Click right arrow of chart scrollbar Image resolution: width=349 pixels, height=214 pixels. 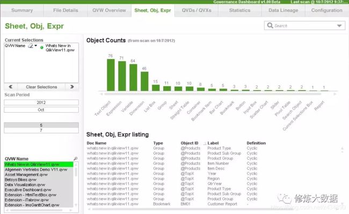click(x=335, y=94)
